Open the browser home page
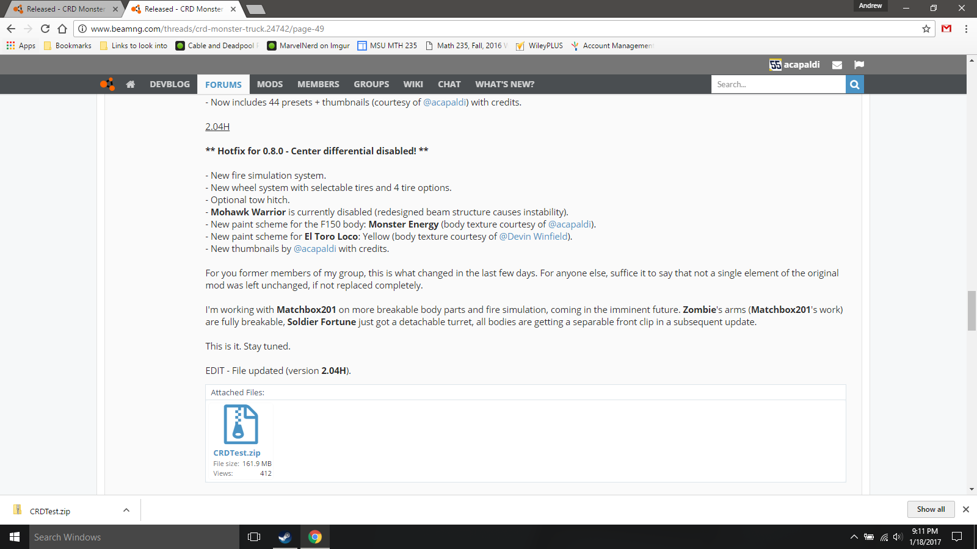The width and height of the screenshot is (977, 549). pyautogui.click(x=62, y=29)
